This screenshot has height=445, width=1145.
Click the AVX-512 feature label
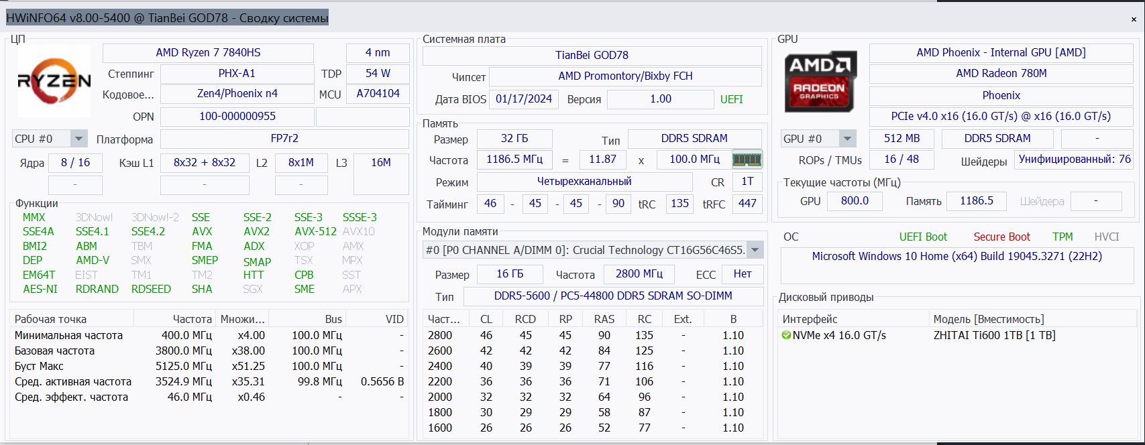(x=315, y=232)
